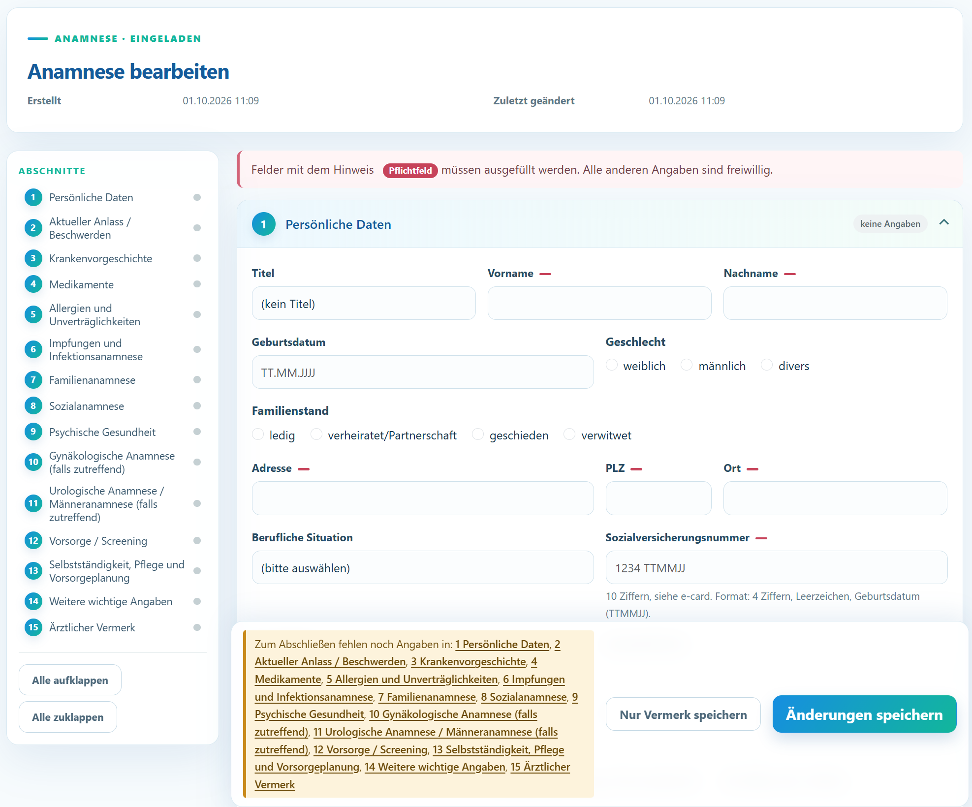Focus the Nachname input field
The width and height of the screenshot is (972, 807).
click(835, 304)
